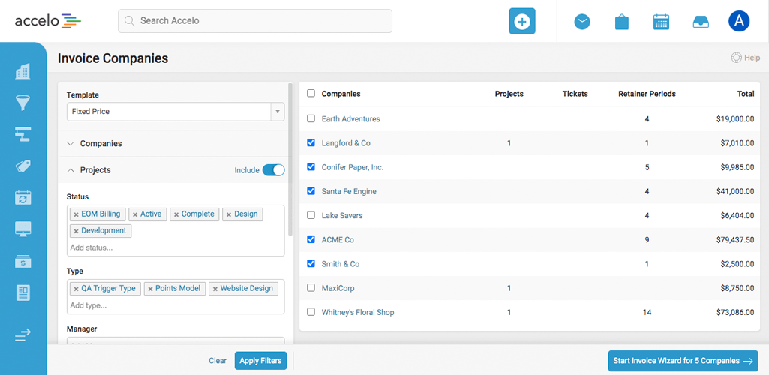This screenshot has width=769, height=375.
Task: Open the calendar icon in header
Action: click(x=661, y=22)
